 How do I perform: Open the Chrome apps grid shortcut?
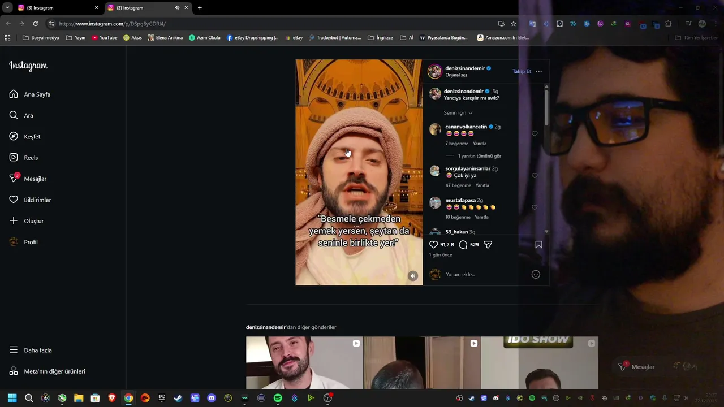pos(7,38)
